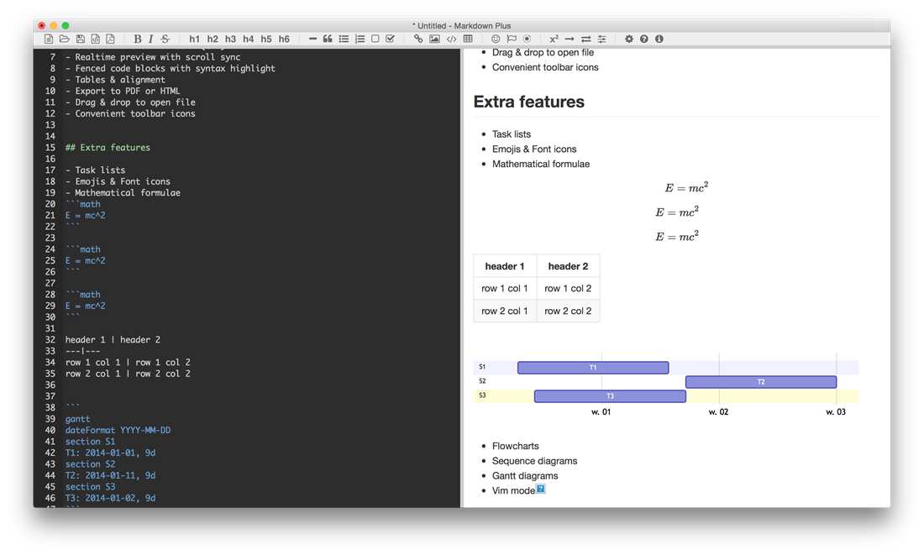Export the document to PDF

[x=110, y=39]
